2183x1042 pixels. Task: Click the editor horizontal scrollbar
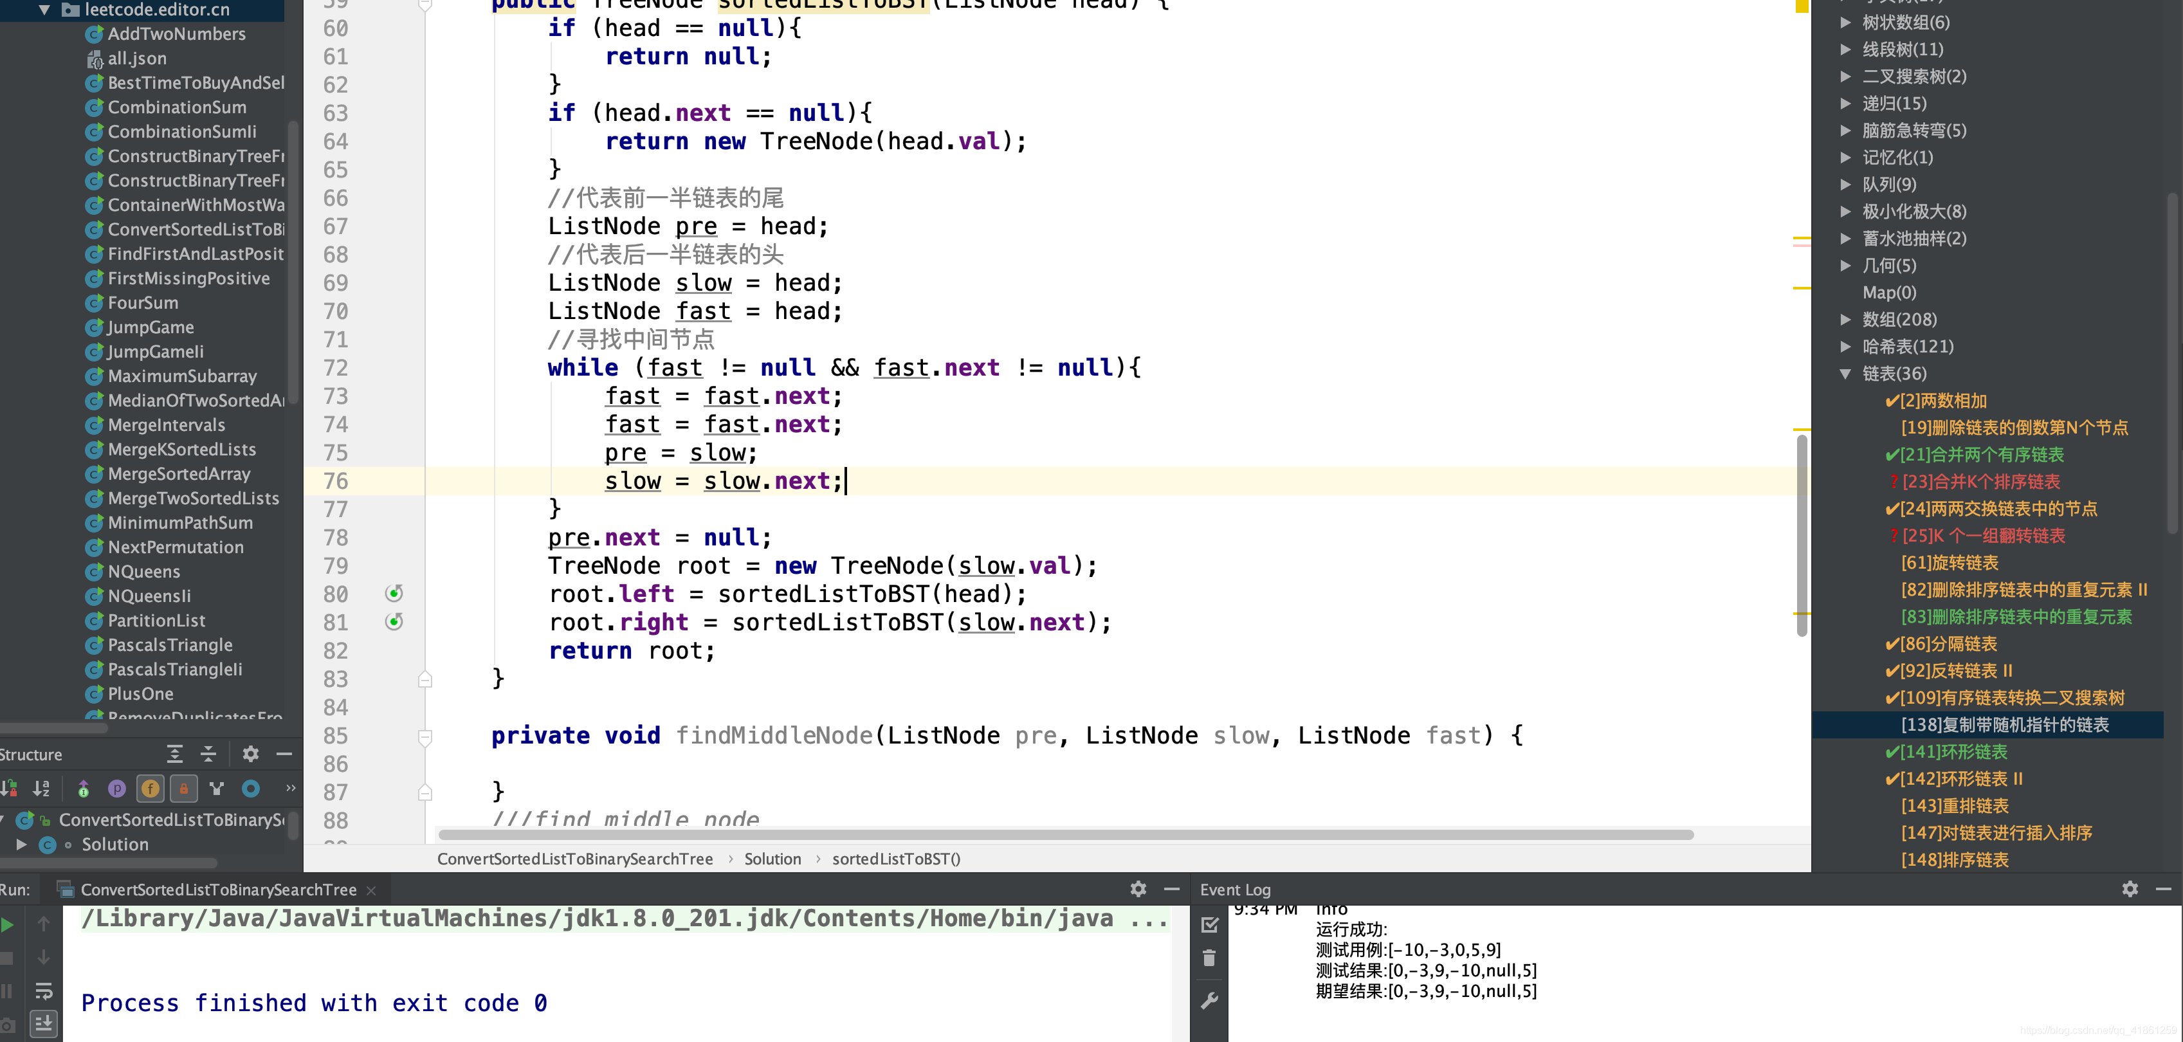click(1064, 836)
